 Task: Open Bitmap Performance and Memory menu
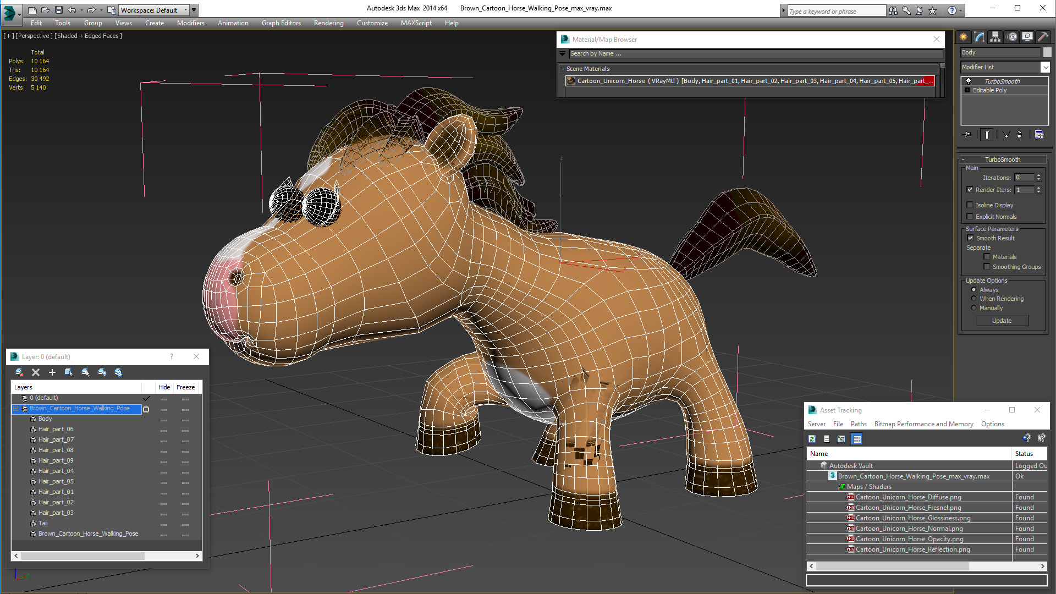923,424
